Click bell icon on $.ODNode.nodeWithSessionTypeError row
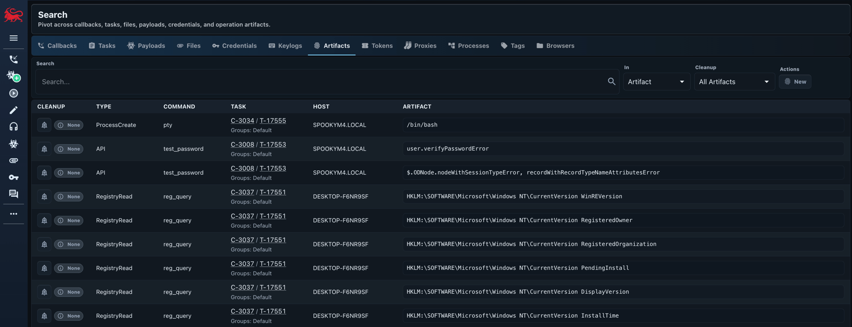The height and width of the screenshot is (327, 852). (44, 173)
